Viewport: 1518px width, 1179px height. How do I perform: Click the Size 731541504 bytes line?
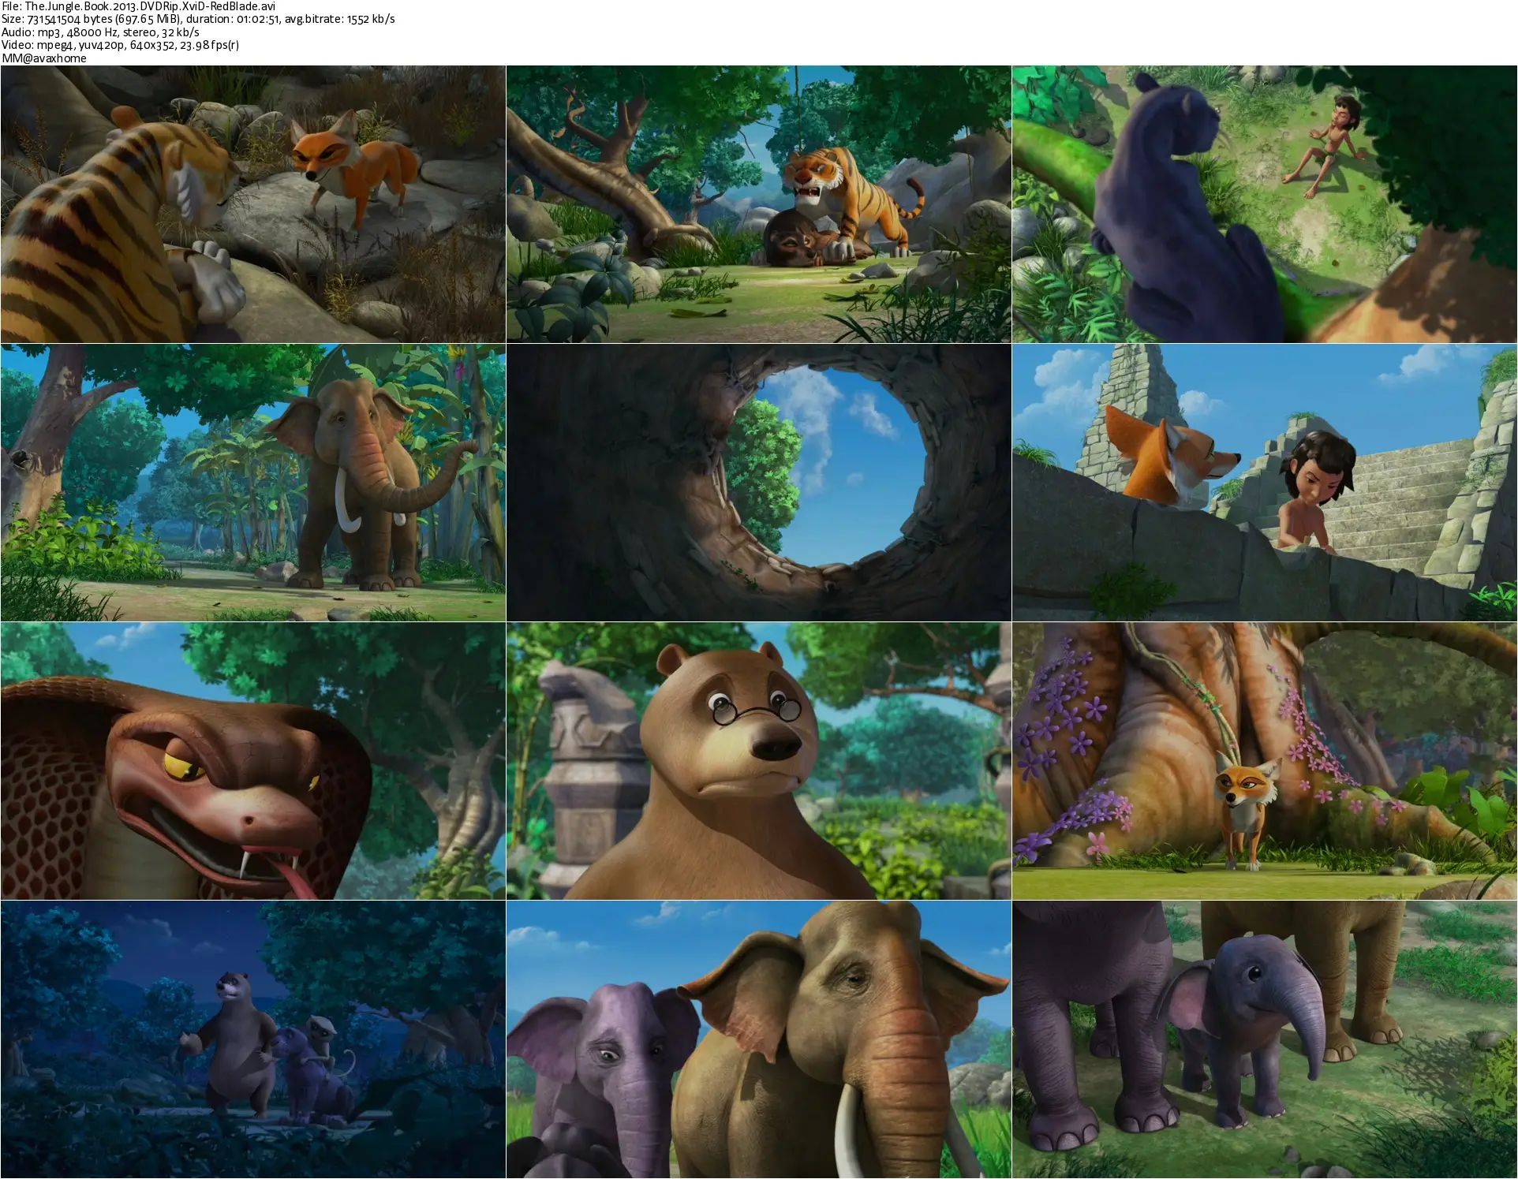[198, 19]
